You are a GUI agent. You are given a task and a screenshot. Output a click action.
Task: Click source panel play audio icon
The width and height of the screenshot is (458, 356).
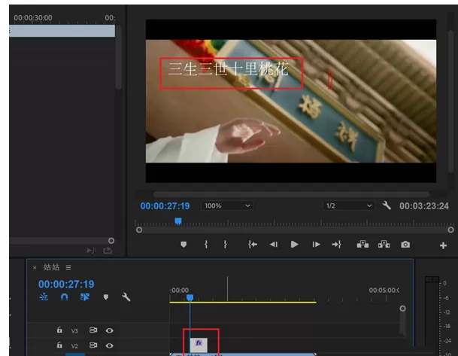91,251
